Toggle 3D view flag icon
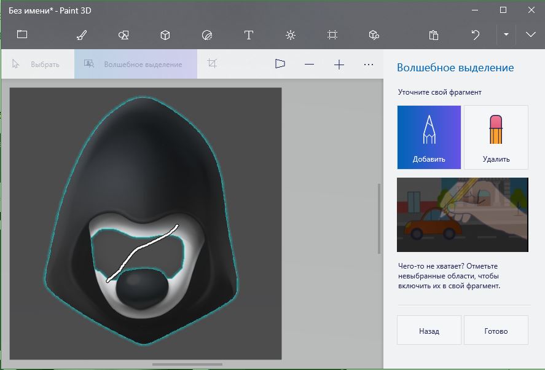The height and width of the screenshot is (370, 545). 280,64
